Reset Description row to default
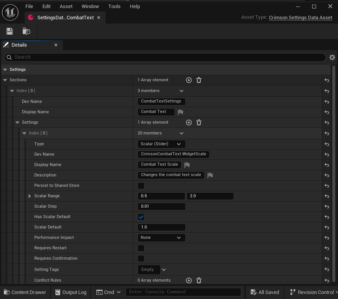The height and width of the screenshot is (299, 338). (x=327, y=175)
